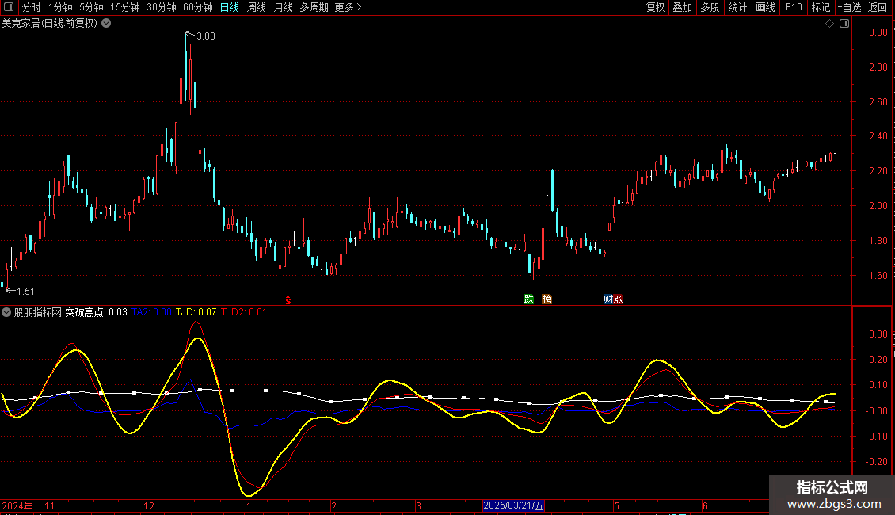Screen dimensions: 895x515
Task: Click the 1.51 low price label
Action: pyautogui.click(x=25, y=292)
